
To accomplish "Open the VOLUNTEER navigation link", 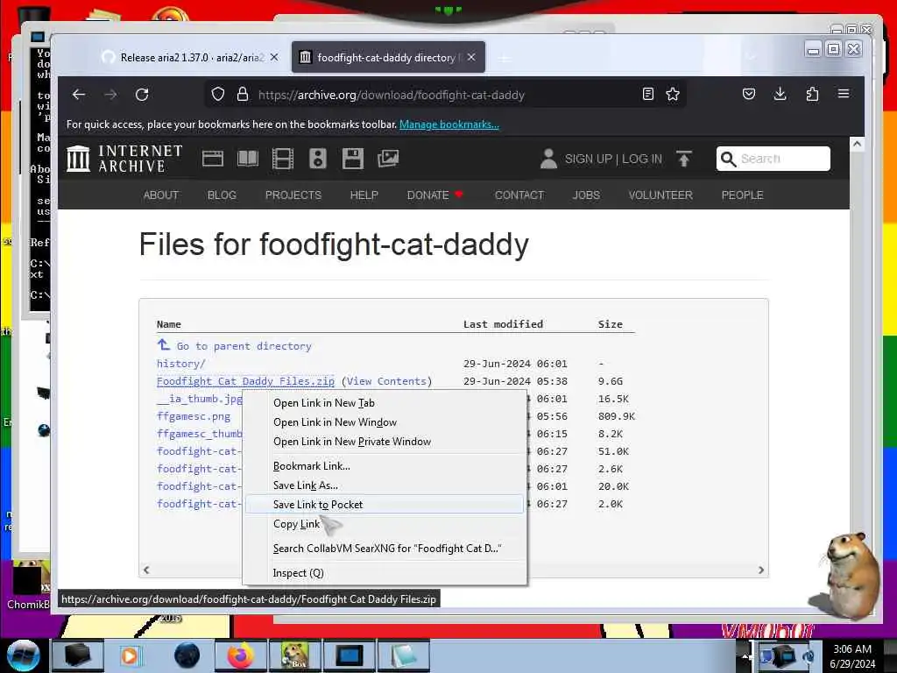I will 660,195.
